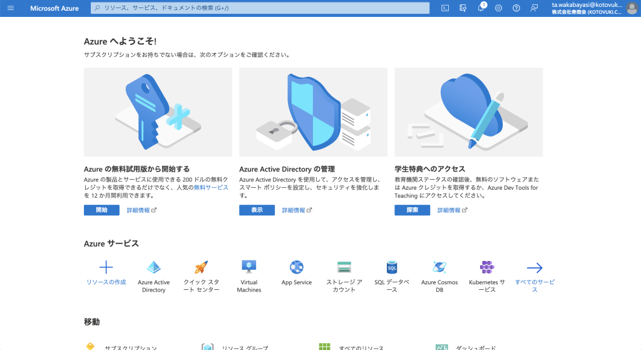Open App Service icon
The image size is (641, 350).
[x=296, y=267]
